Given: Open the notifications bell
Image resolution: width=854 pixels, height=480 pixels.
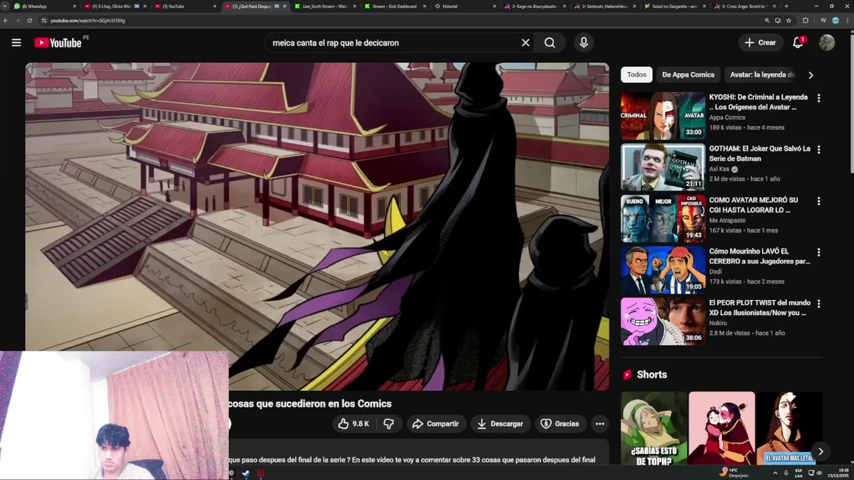Looking at the screenshot, I should [x=798, y=43].
